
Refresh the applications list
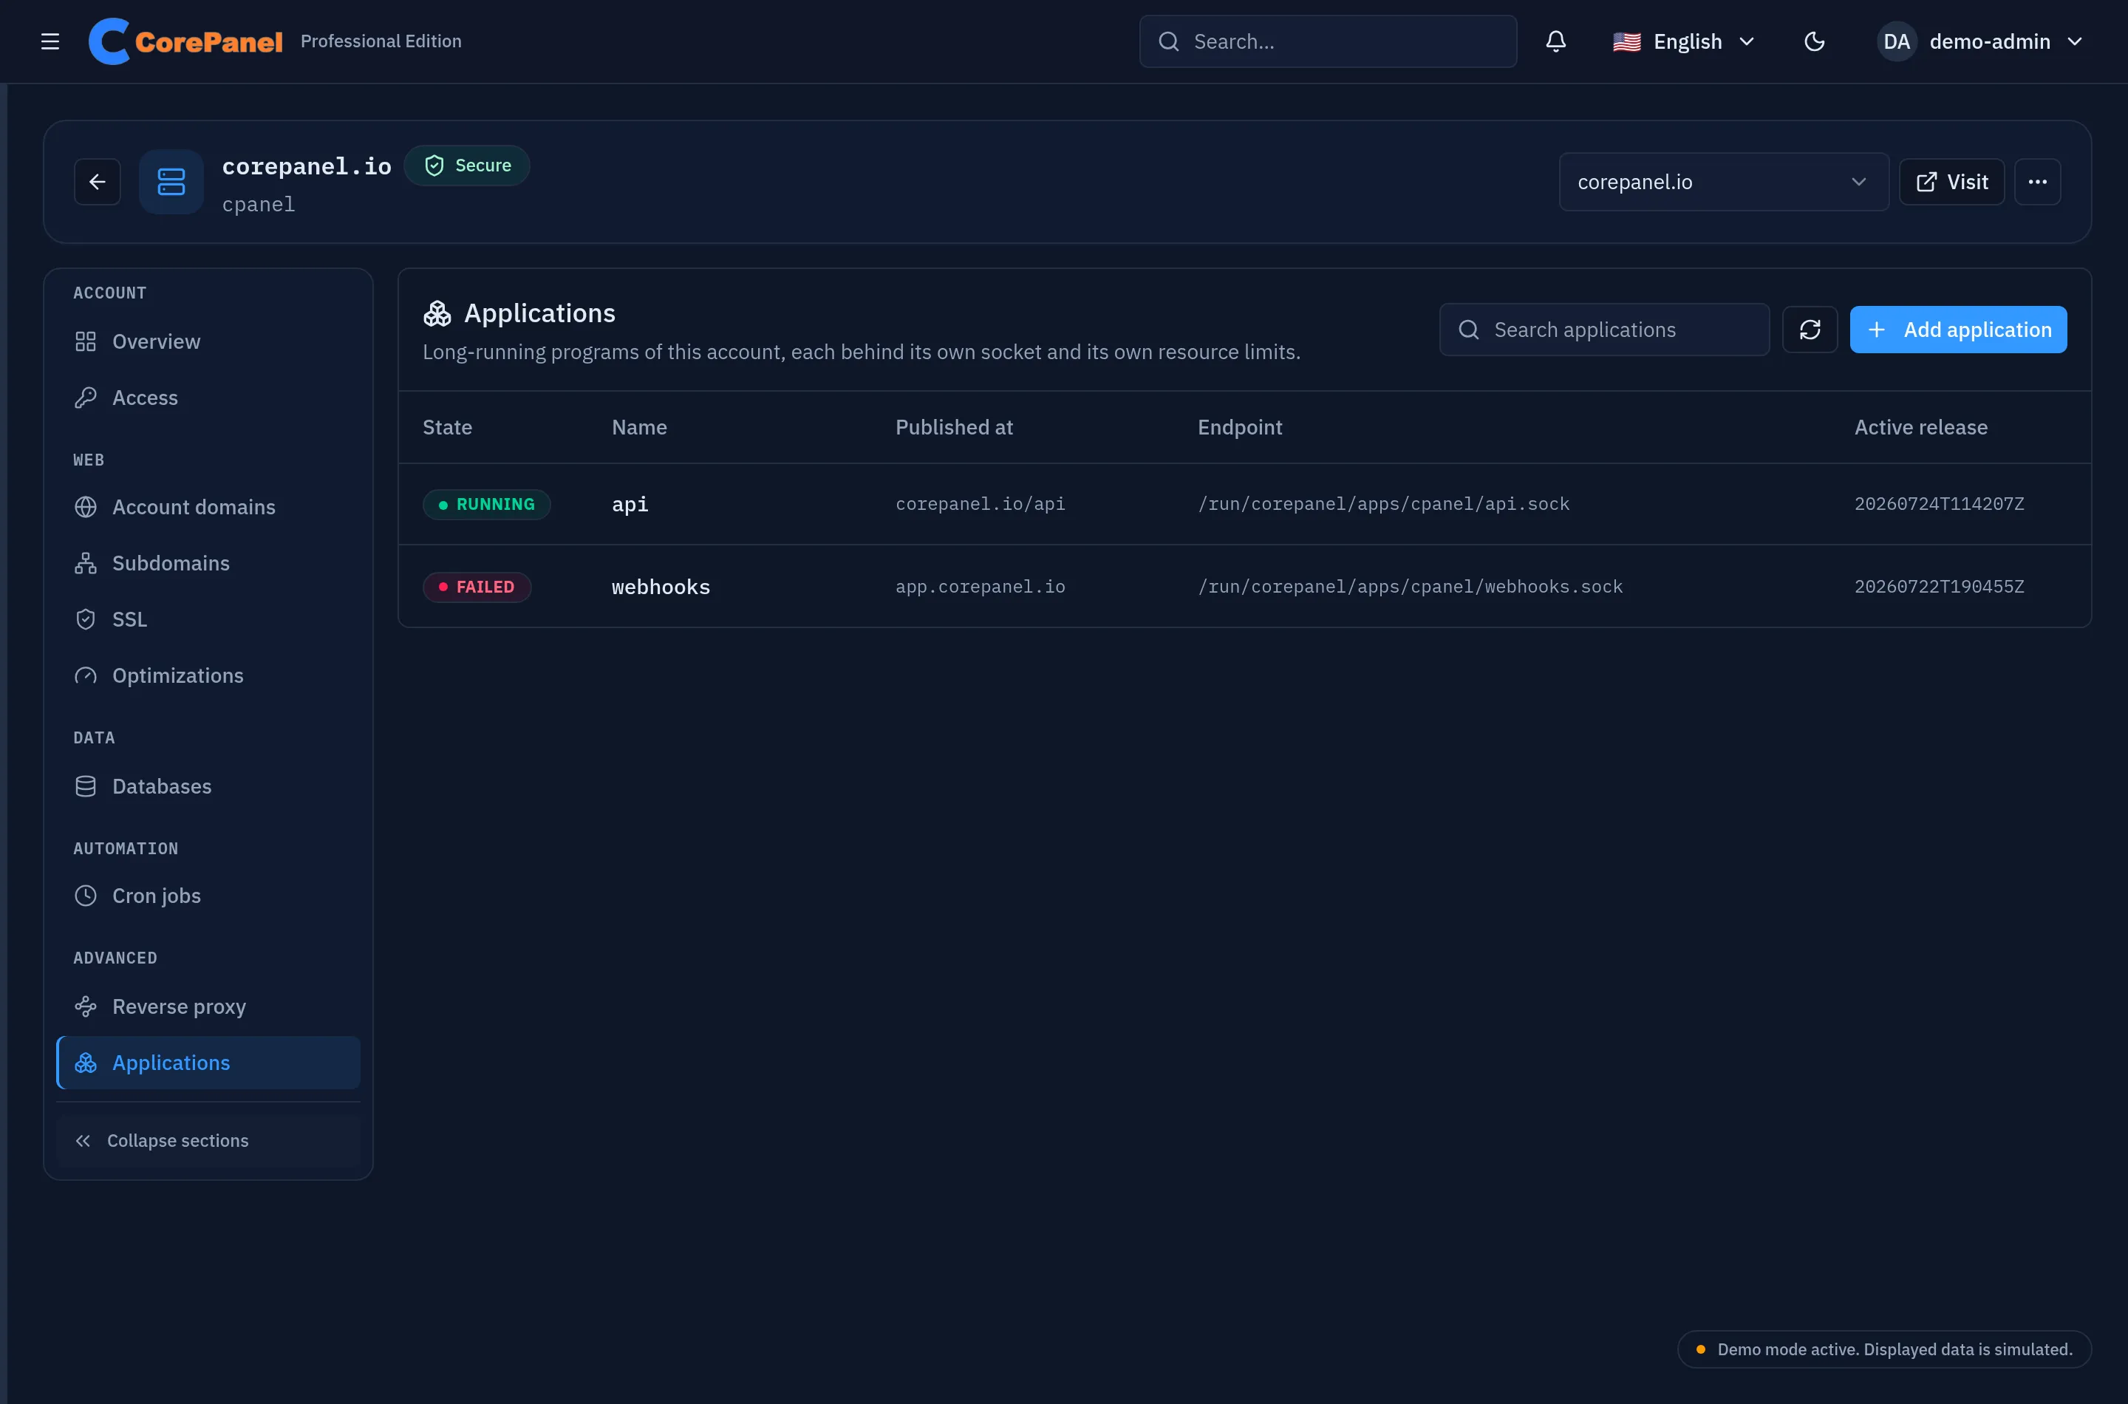pyautogui.click(x=1810, y=330)
